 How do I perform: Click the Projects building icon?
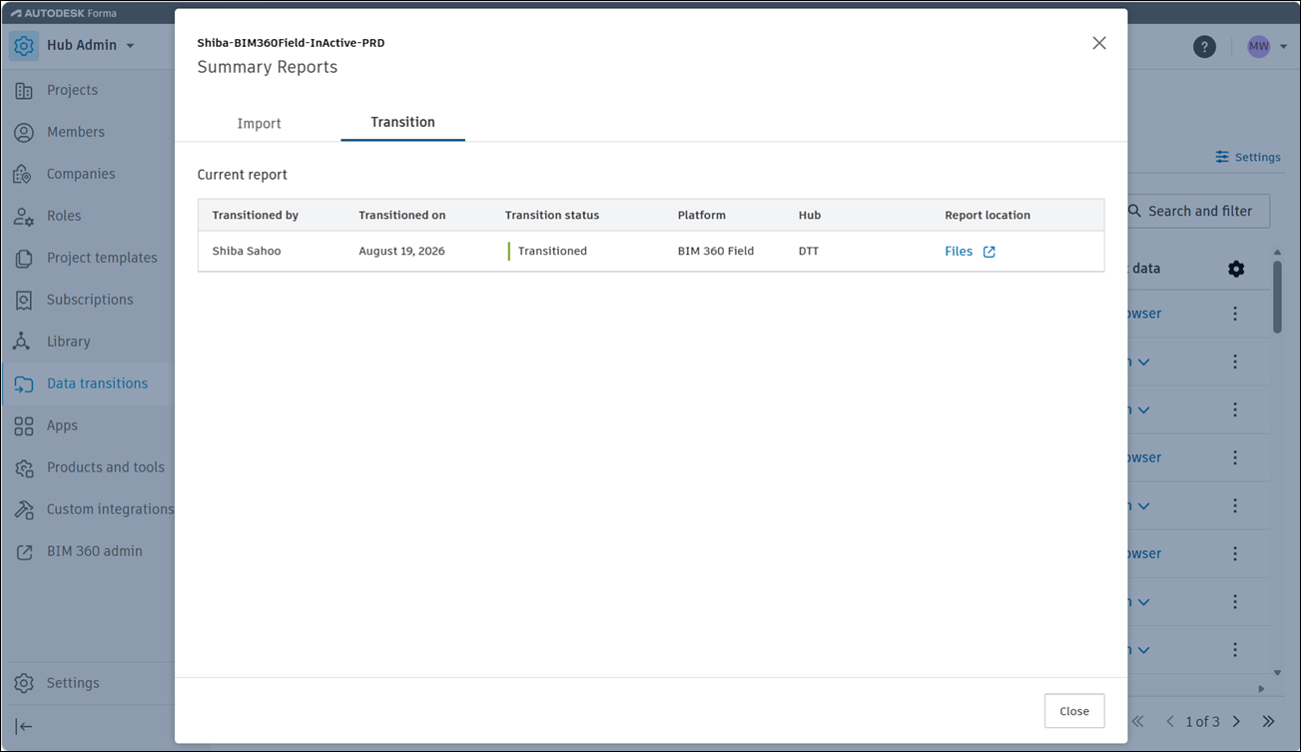tap(23, 90)
